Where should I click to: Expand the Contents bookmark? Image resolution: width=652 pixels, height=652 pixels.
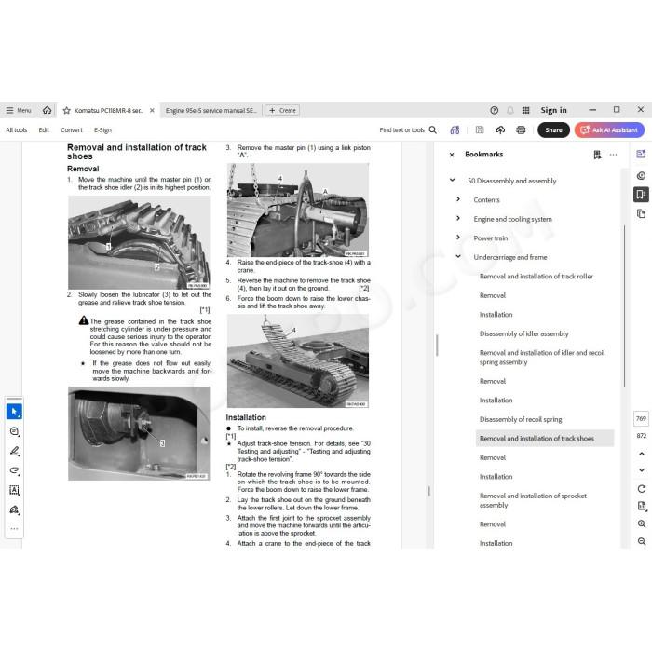(458, 199)
